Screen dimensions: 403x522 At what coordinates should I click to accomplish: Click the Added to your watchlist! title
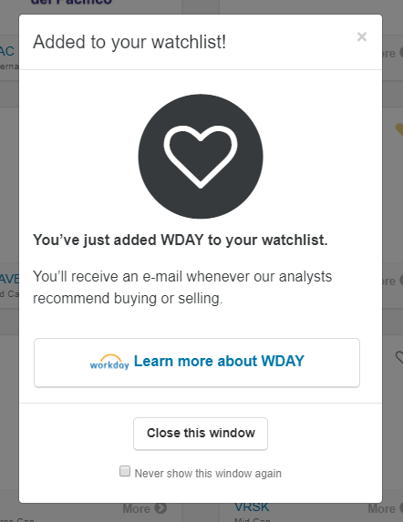[129, 42]
